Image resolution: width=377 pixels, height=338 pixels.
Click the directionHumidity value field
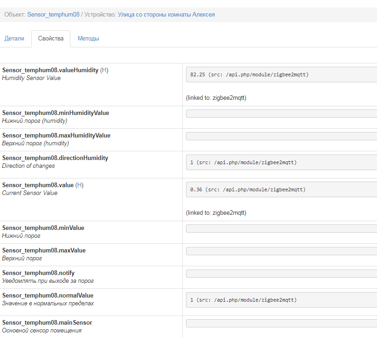click(281, 162)
